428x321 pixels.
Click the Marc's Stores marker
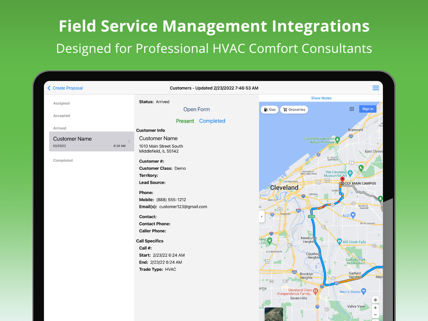pyautogui.click(x=363, y=291)
